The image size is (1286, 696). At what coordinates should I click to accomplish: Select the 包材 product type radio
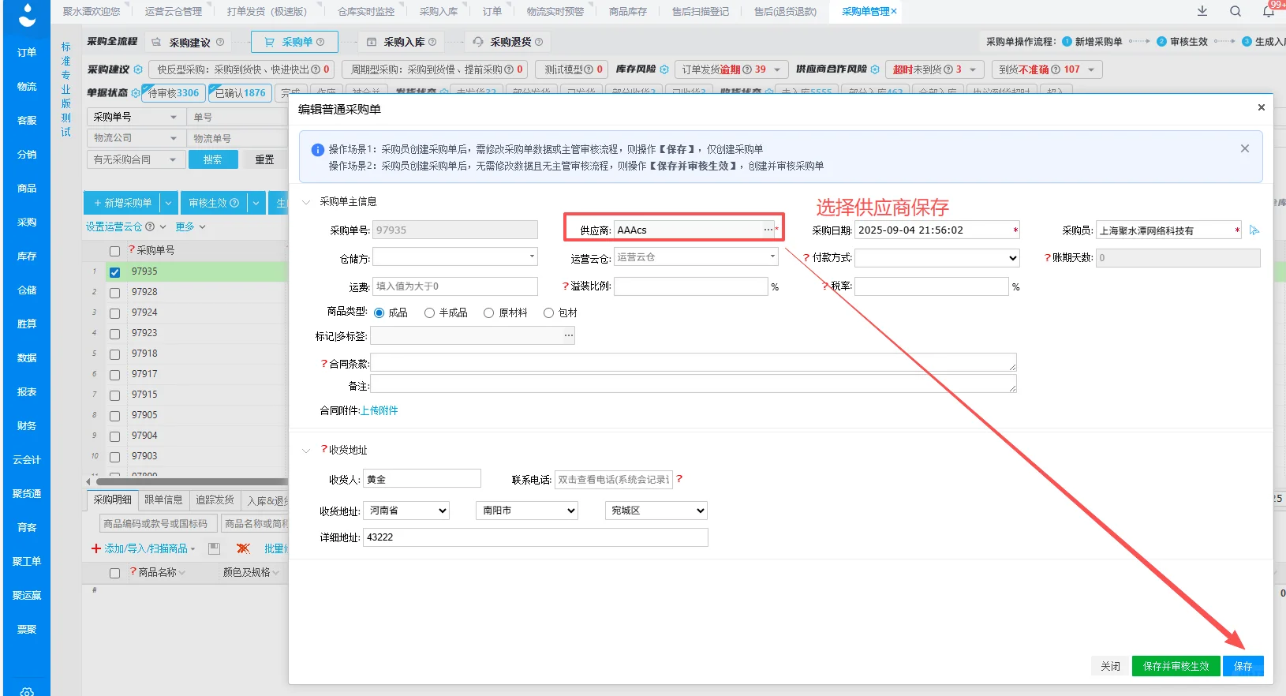click(548, 313)
